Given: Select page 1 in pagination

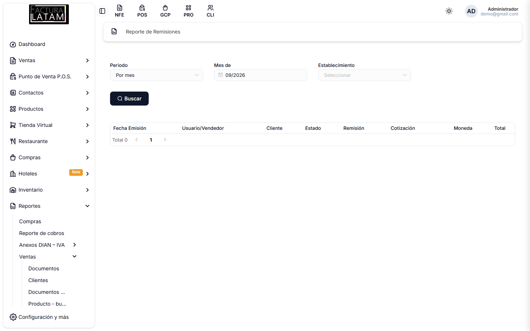Looking at the screenshot, I should tap(151, 140).
